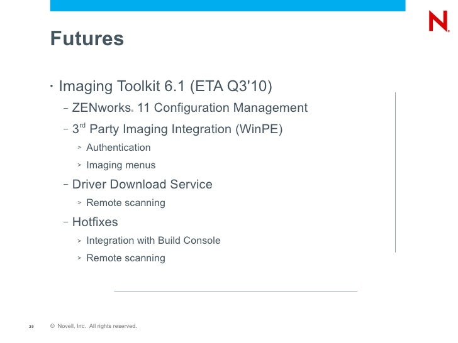Click the Novell copyright footer text
The height and width of the screenshot is (343, 458).
(x=94, y=326)
